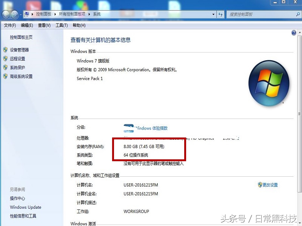Click the magnifier icon in the search box
The image size is (302, 226).
tap(297, 14)
